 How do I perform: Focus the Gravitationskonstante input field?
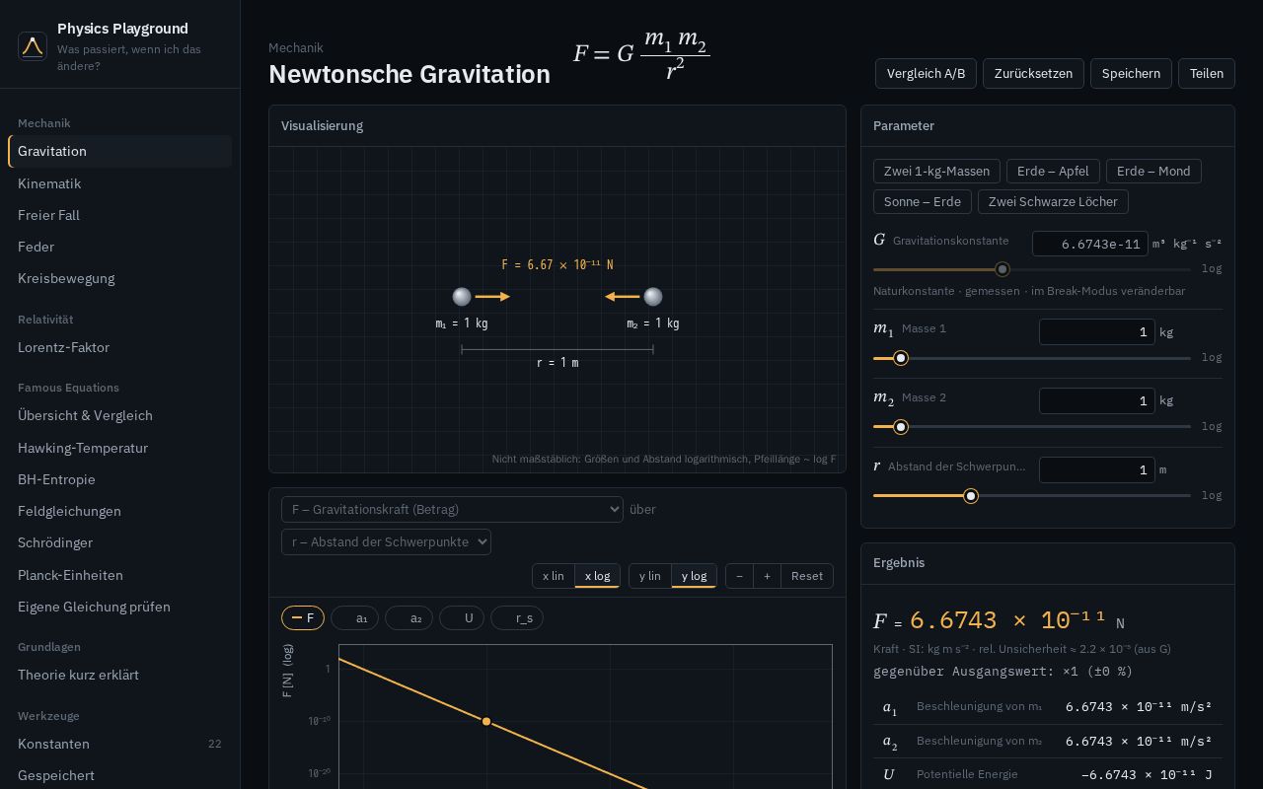click(x=1090, y=244)
